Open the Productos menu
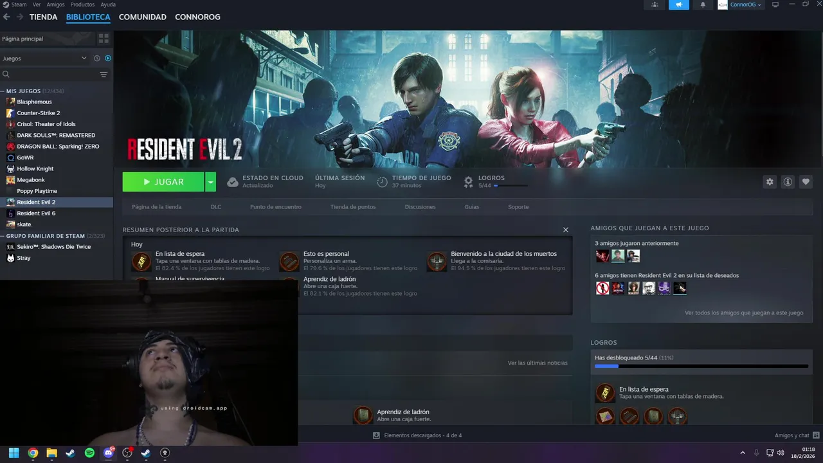The width and height of the screenshot is (823, 463). [x=82, y=5]
